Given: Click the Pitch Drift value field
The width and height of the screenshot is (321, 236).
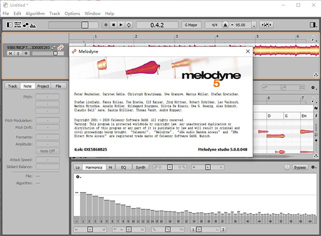Looking at the screenshot, I should (48, 128).
